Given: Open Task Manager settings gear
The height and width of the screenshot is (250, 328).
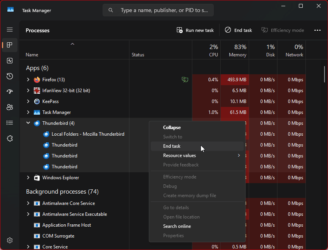Looking at the screenshot, I should (10, 240).
